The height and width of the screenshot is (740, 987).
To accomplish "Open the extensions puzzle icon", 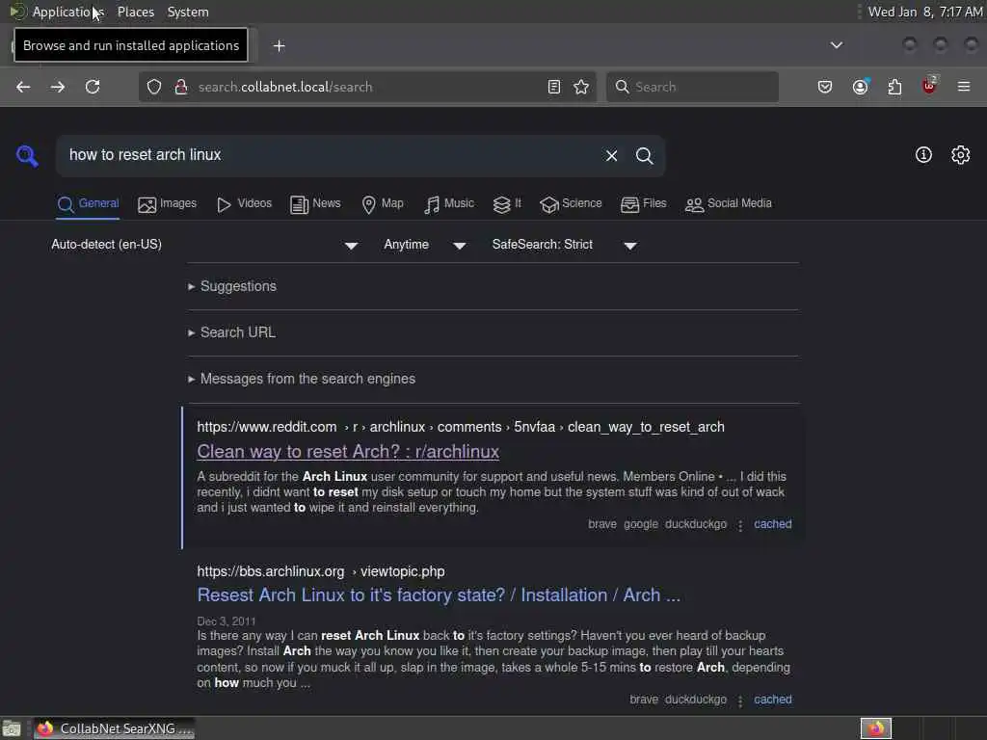I will 894,87.
